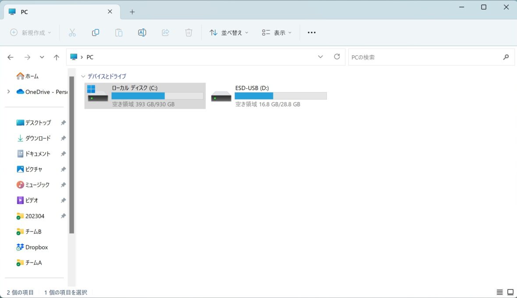Open a new tab with the plus button

(x=132, y=12)
